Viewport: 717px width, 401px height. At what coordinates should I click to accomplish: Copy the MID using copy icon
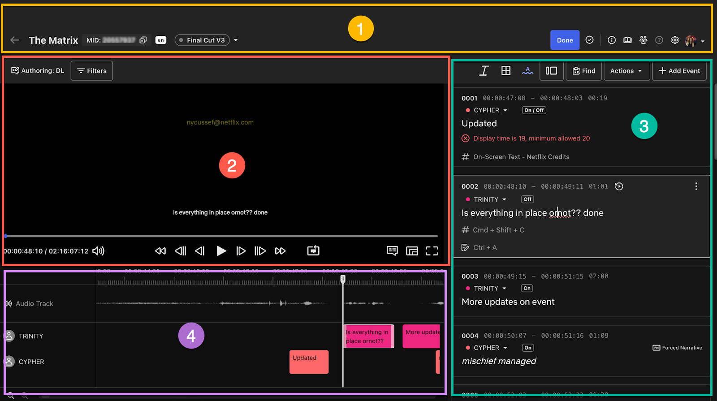(x=143, y=40)
